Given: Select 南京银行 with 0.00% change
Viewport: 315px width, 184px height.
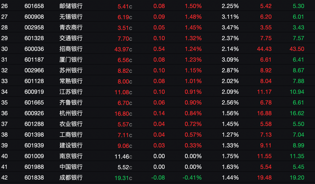Looking at the screenshot, I should (157, 156).
